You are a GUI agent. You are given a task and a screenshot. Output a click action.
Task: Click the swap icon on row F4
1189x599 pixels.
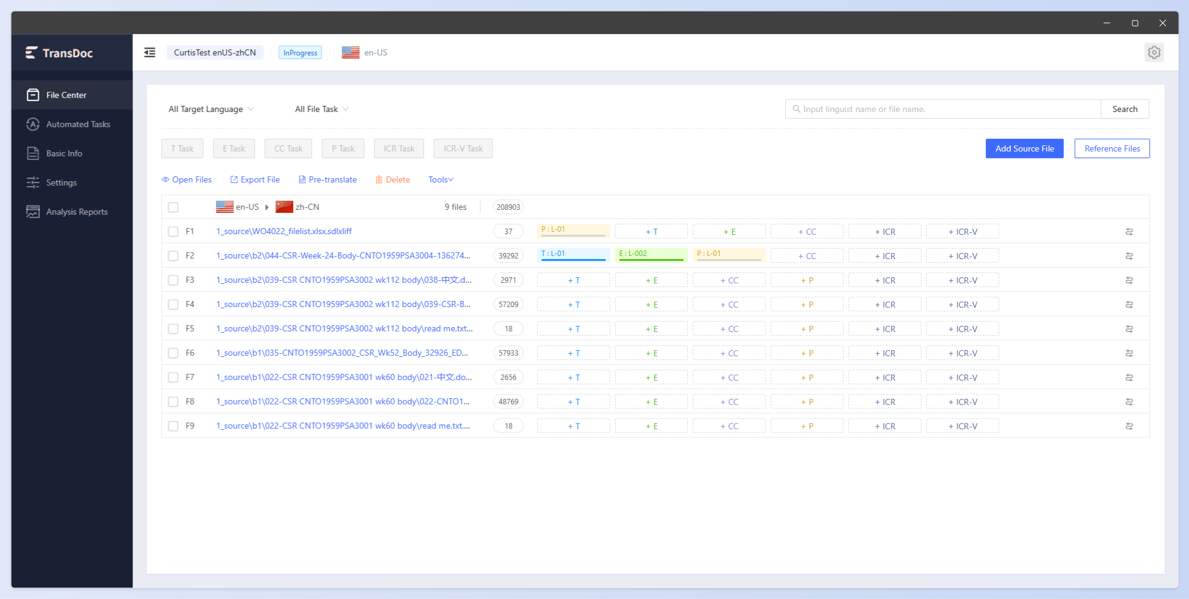pos(1129,305)
